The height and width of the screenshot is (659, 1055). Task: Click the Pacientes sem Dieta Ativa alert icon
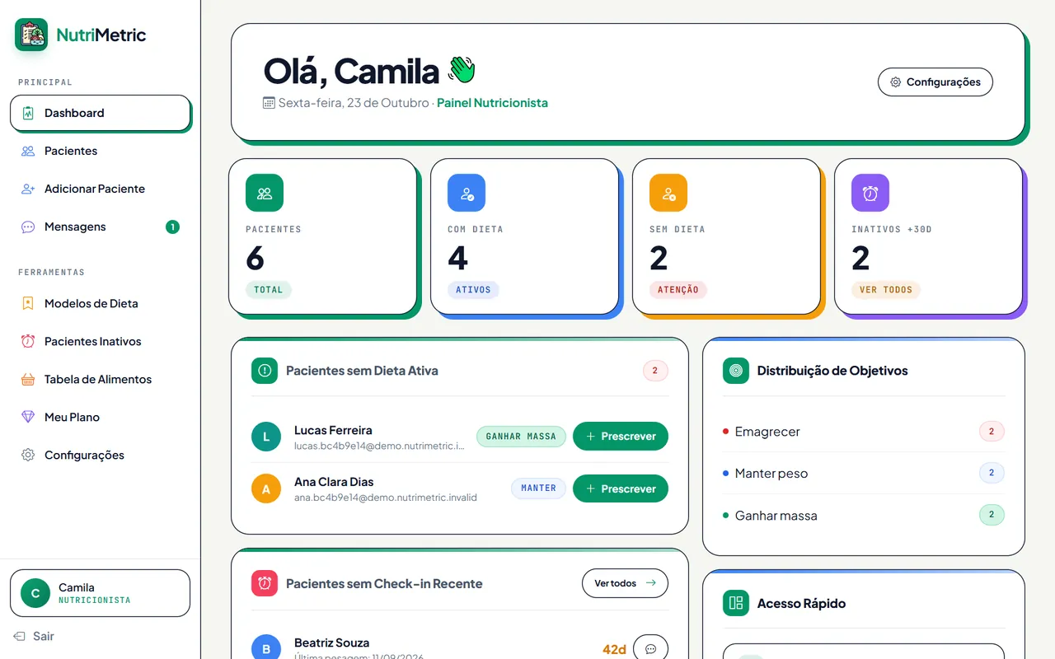(265, 371)
